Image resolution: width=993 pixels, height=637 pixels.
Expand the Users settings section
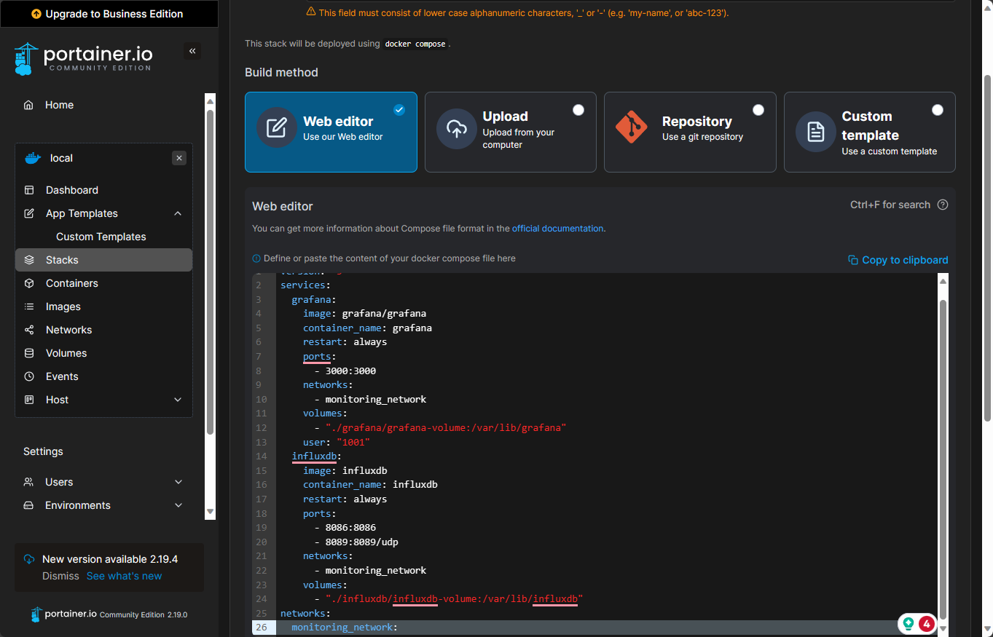coord(178,482)
